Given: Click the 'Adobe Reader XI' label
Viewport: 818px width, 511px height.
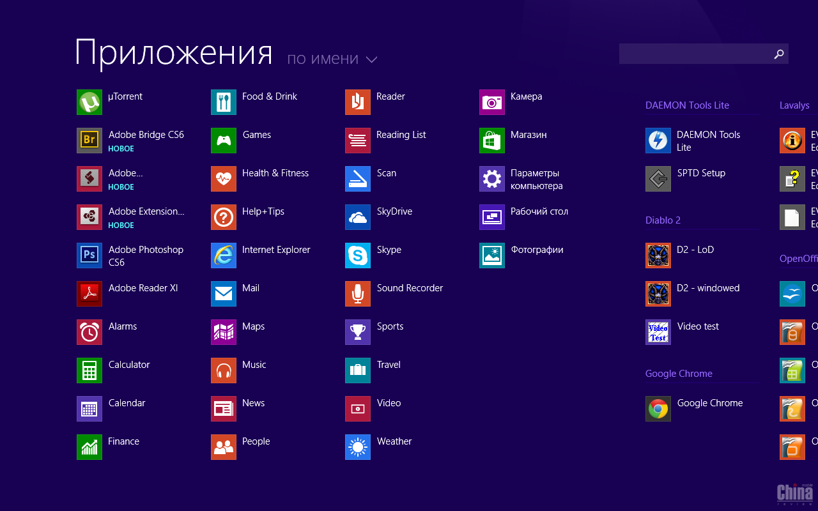Looking at the screenshot, I should click(143, 288).
